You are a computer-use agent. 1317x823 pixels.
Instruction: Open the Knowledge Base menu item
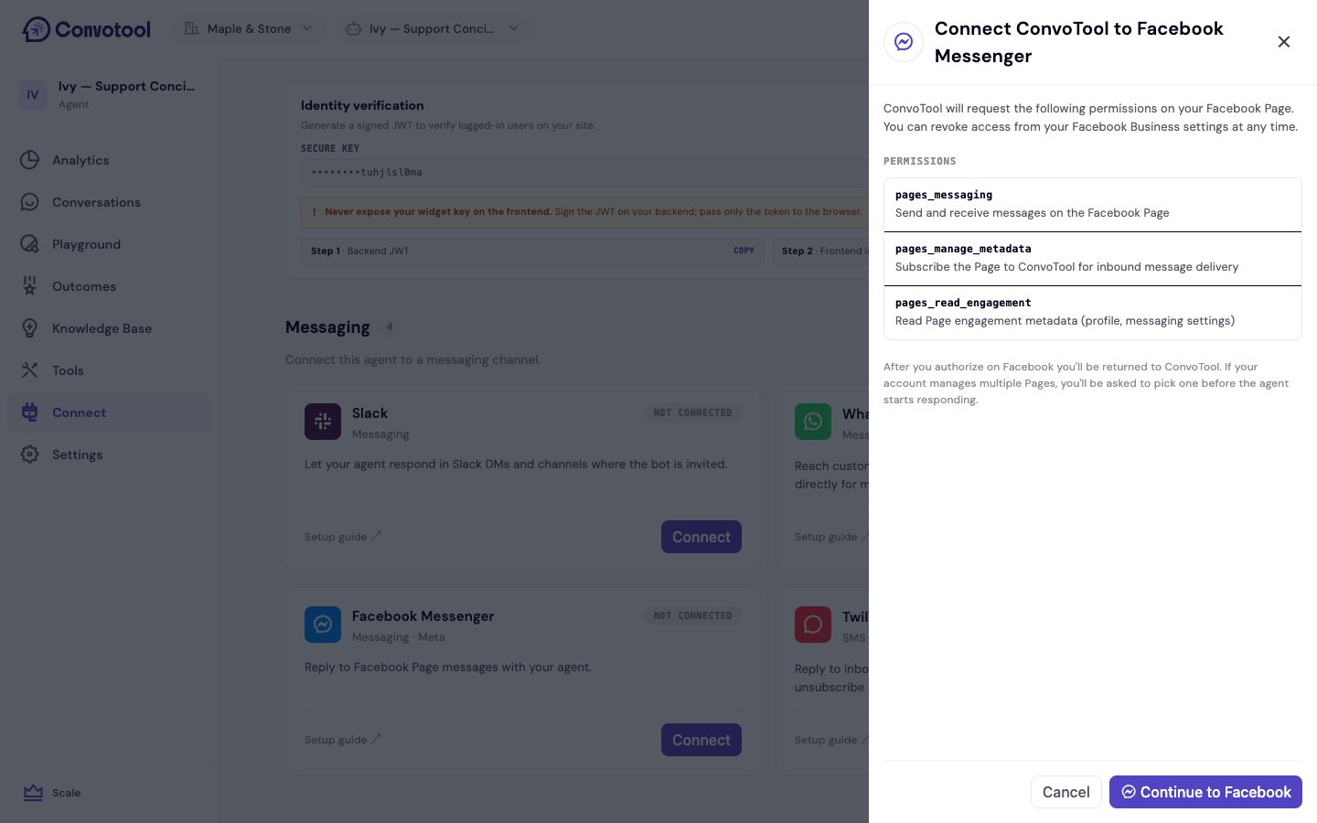click(x=109, y=328)
